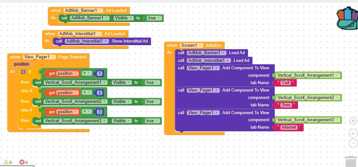Open AdMob_Interstitial1 dropdown in Load Ad call
358x167 pixels.
click(209, 61)
